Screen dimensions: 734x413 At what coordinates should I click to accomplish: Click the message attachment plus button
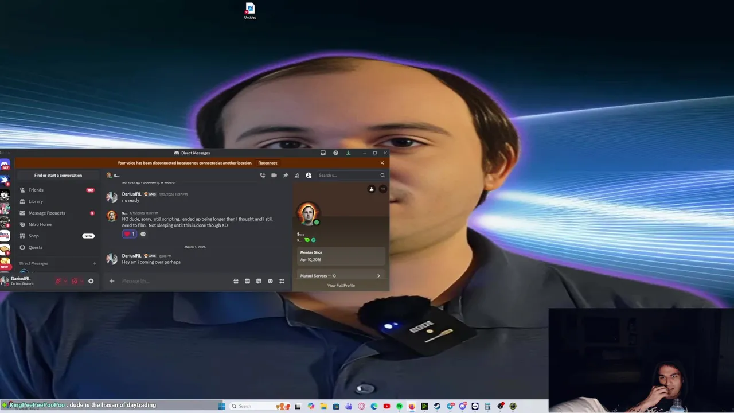[x=112, y=281]
